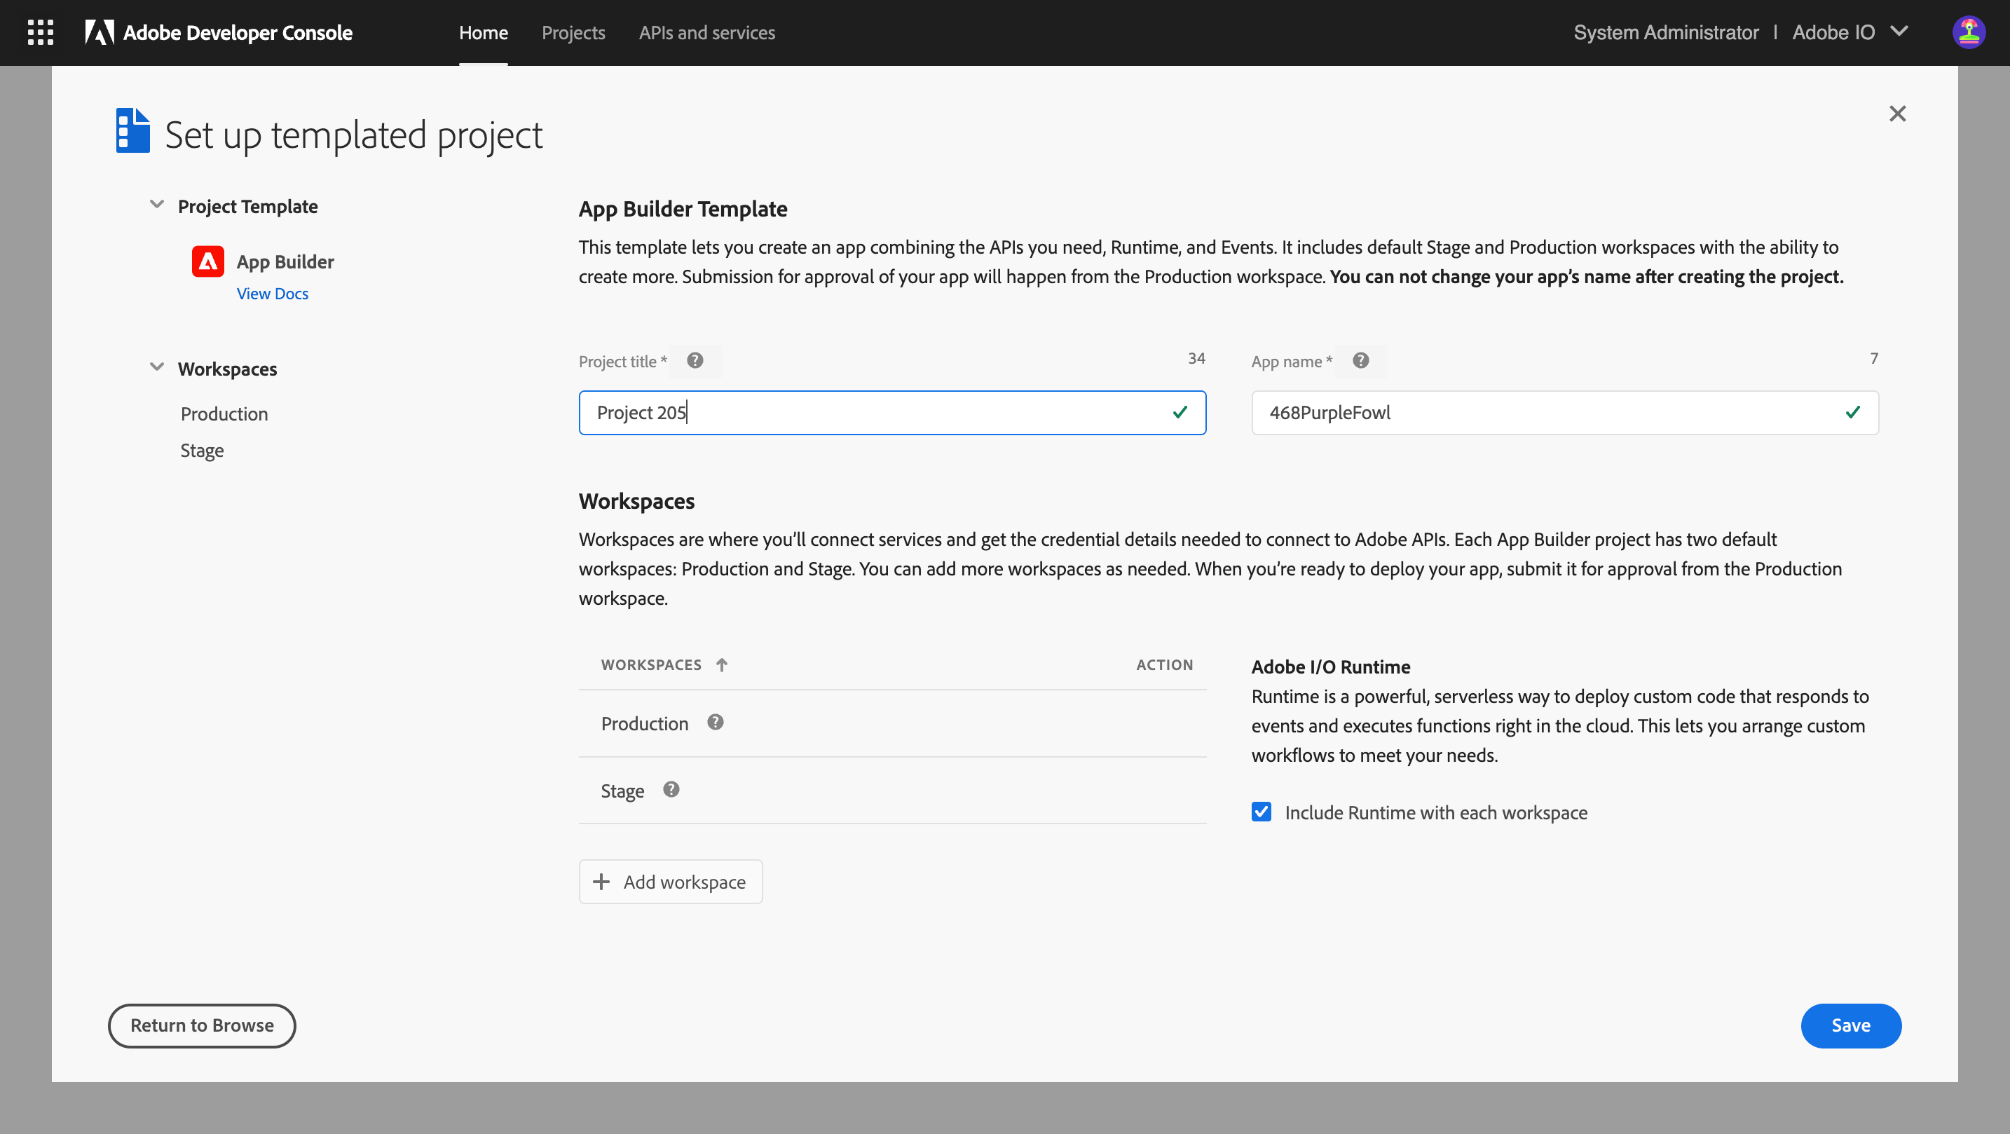
Task: Sort workspaces column with arrow icon
Action: (722, 665)
